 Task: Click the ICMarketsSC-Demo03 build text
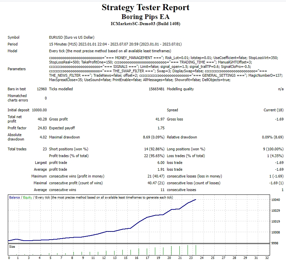(x=145, y=24)
